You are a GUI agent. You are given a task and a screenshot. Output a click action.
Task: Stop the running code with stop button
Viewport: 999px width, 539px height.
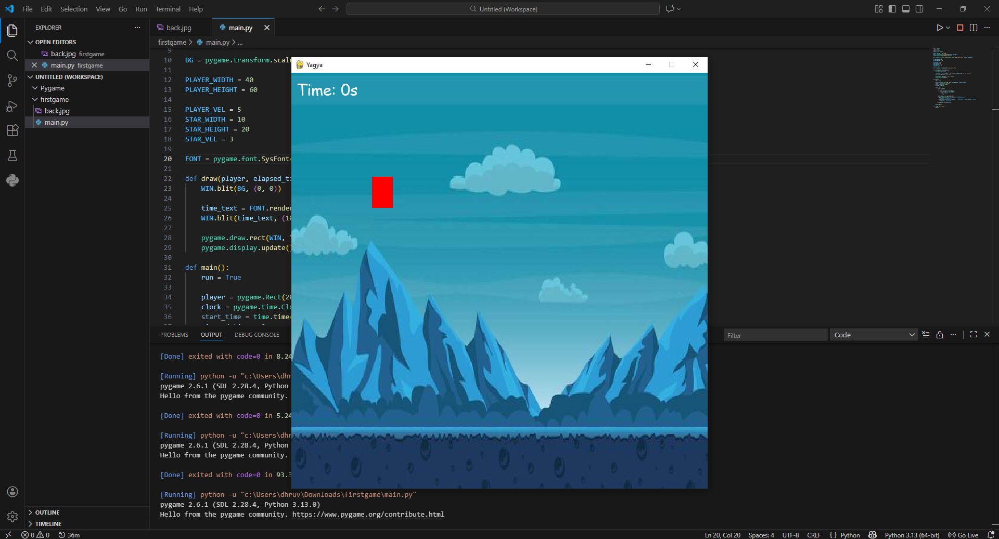(x=960, y=28)
